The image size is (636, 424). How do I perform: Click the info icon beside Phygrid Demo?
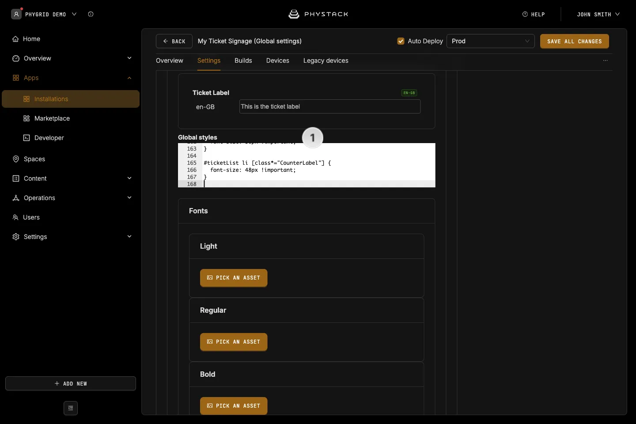[x=91, y=14]
